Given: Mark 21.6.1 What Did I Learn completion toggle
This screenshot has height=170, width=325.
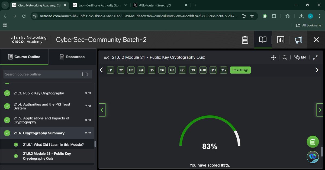Looking at the screenshot, I should [16, 144].
